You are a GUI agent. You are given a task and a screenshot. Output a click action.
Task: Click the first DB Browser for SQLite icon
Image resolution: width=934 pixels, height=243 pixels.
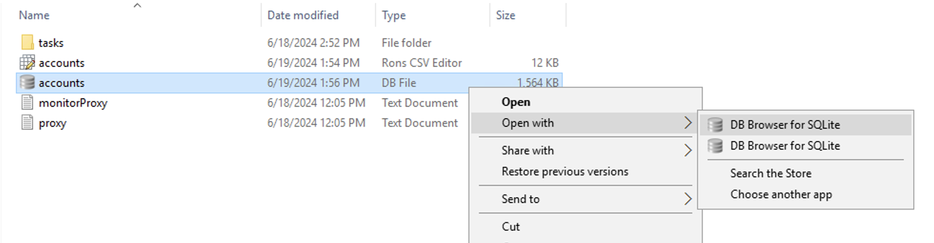click(x=715, y=125)
